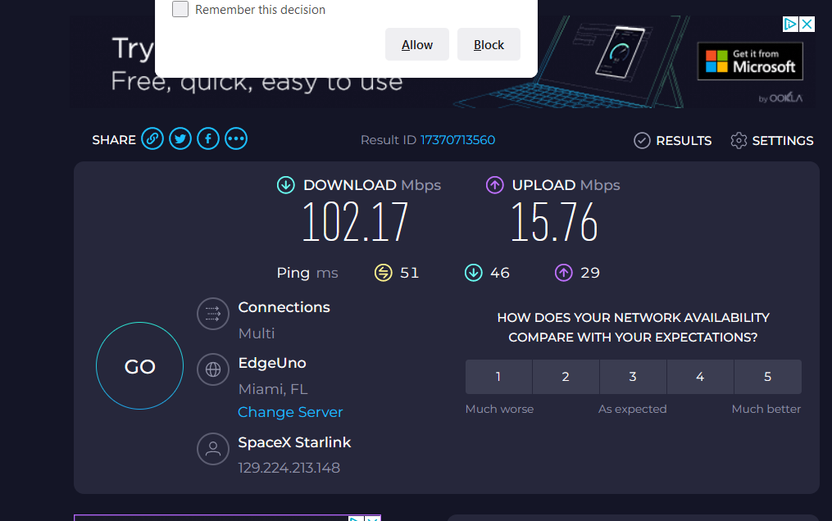This screenshot has width=832, height=521.
Task: Start a new test with GO
Action: point(139,365)
